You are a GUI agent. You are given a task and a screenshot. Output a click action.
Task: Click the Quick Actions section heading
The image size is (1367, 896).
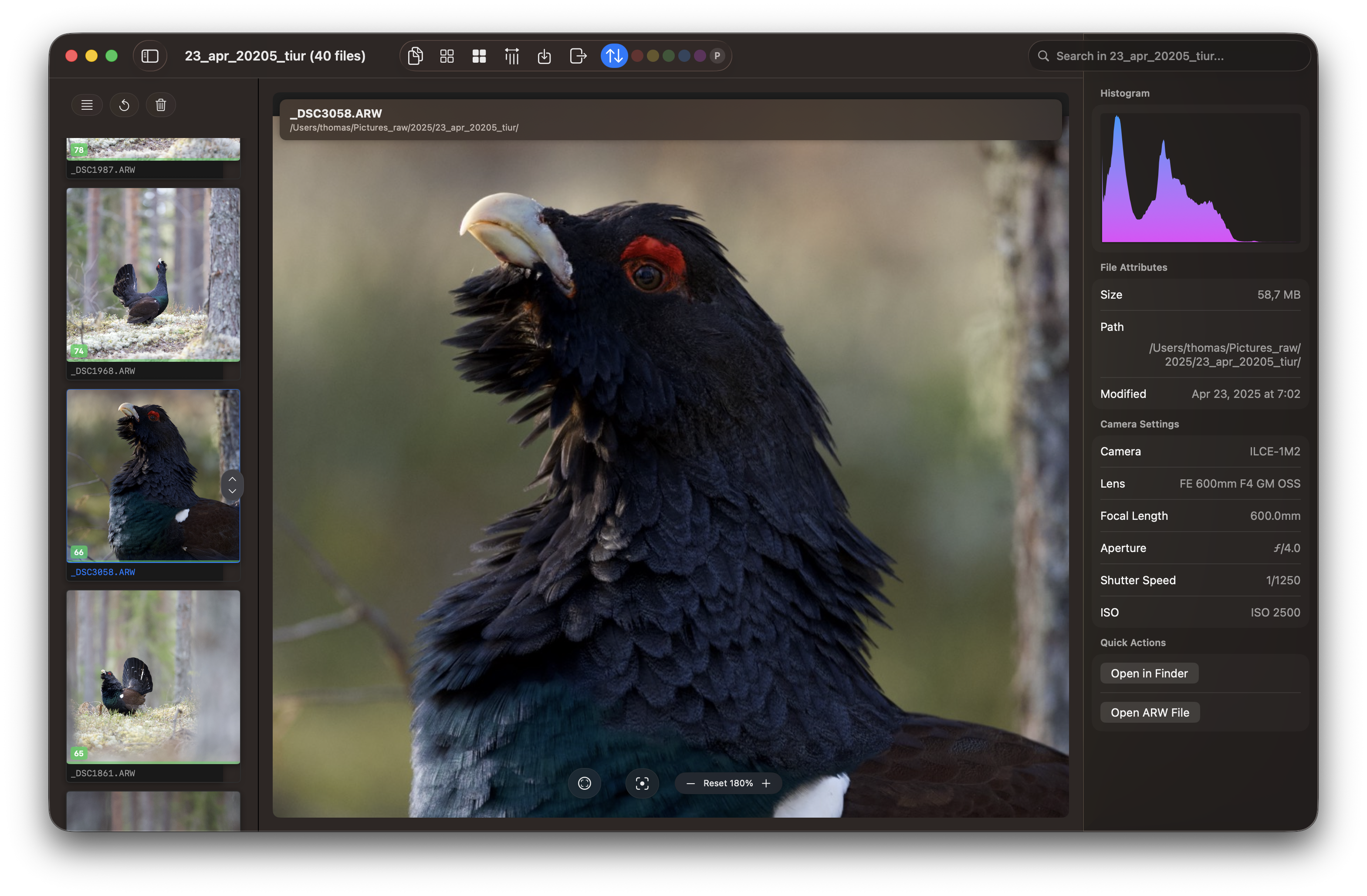click(x=1133, y=642)
